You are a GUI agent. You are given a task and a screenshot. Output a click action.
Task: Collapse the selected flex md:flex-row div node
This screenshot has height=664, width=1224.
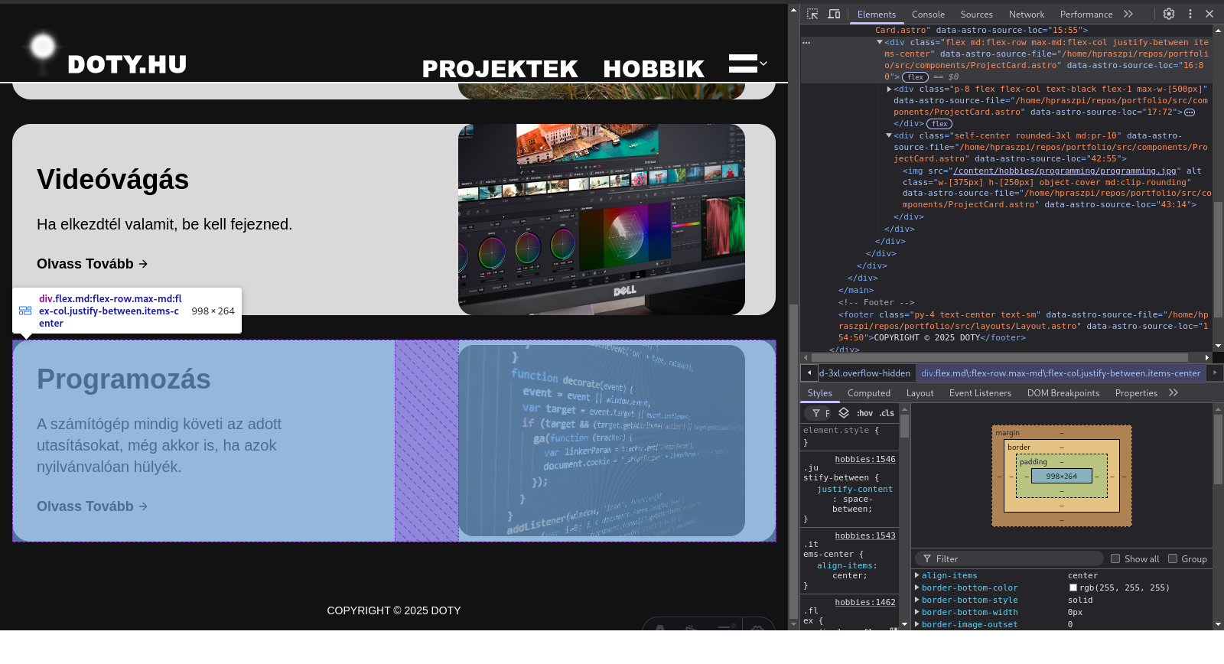[x=880, y=43]
